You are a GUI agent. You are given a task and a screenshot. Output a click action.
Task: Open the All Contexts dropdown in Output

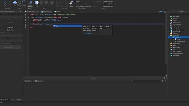[39, 81]
